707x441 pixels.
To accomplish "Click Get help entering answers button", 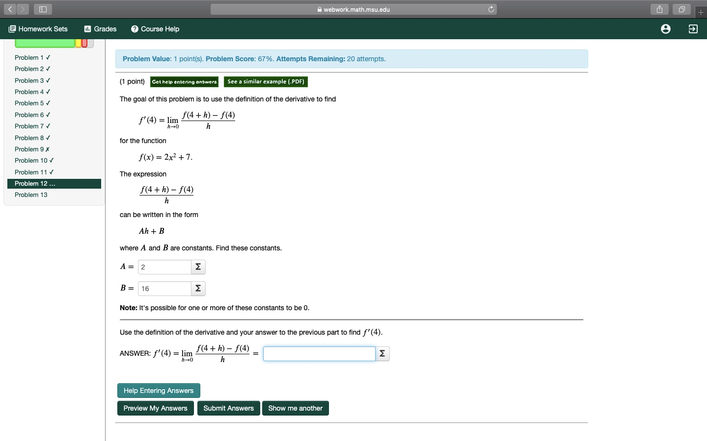I will point(184,82).
